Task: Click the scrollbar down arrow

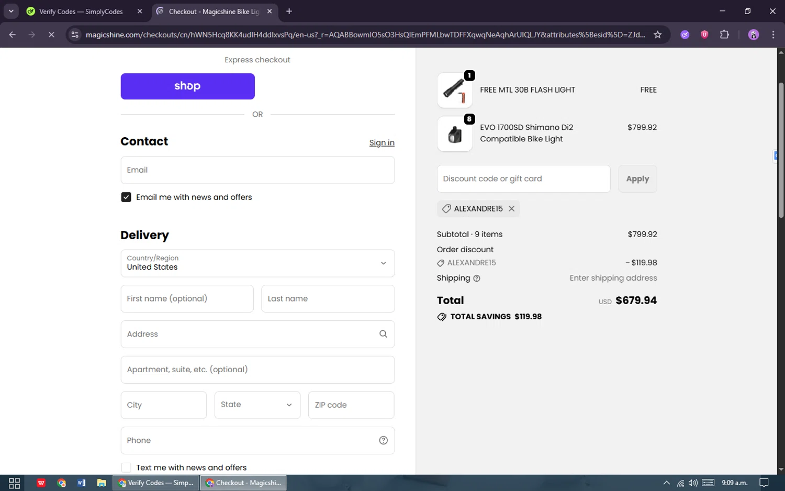Action: point(781,470)
